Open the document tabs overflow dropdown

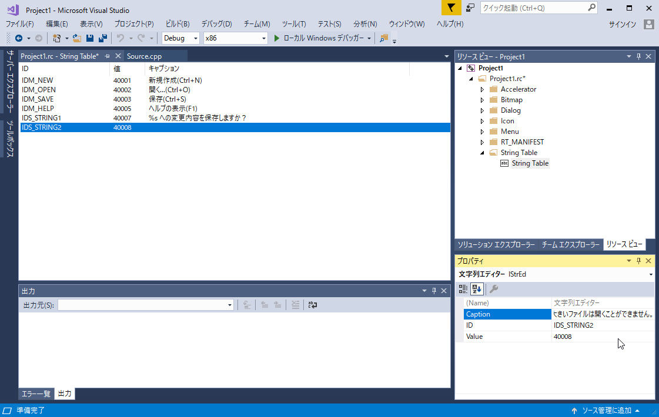pos(446,56)
